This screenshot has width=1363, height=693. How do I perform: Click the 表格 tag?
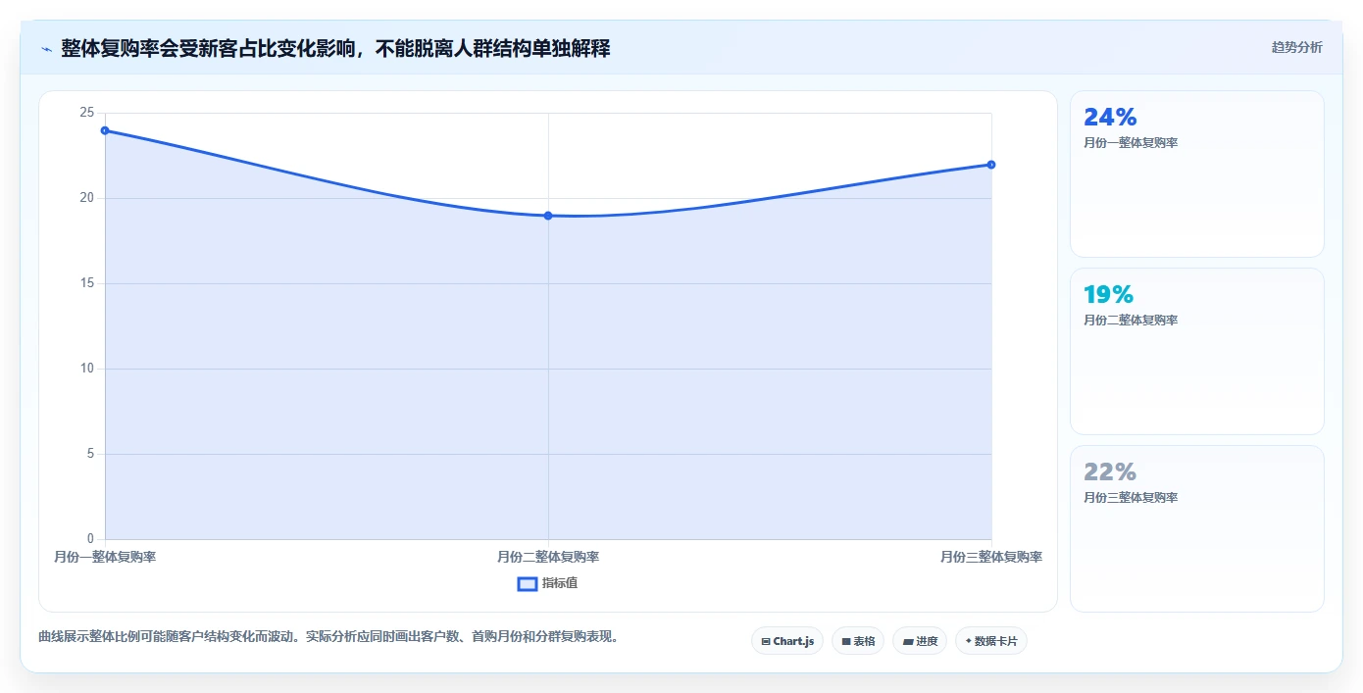[858, 641]
